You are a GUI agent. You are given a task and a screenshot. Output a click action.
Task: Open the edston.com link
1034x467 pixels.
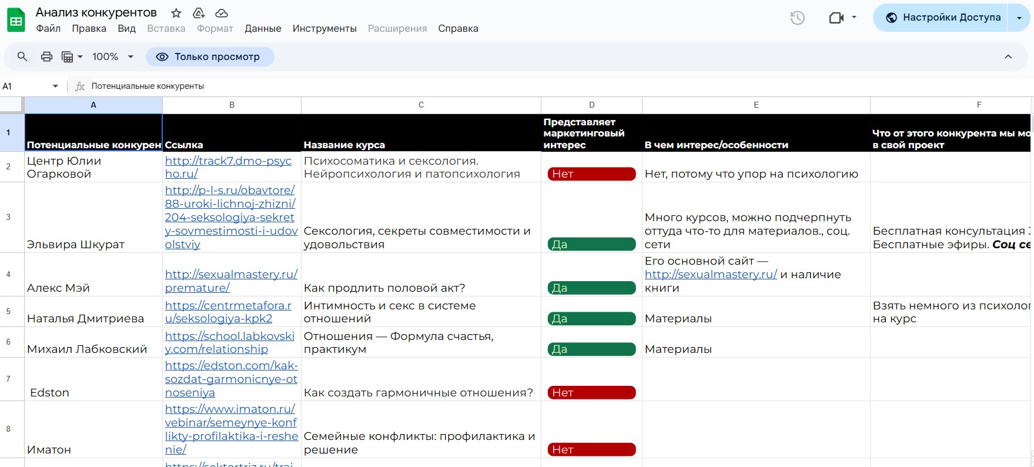tap(231, 379)
